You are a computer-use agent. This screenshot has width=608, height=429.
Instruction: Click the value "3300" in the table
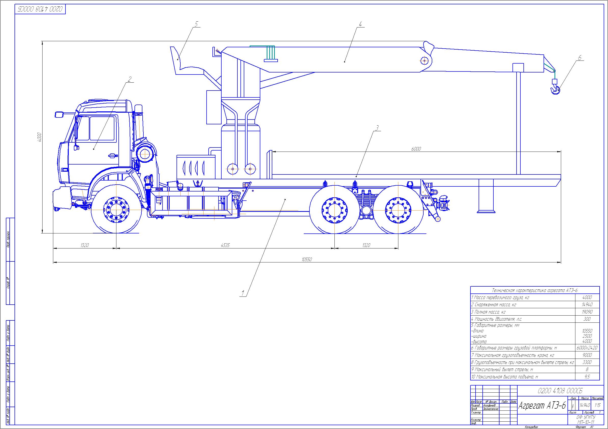click(x=587, y=362)
